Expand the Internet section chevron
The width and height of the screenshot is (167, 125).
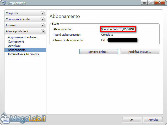coord(42,25)
